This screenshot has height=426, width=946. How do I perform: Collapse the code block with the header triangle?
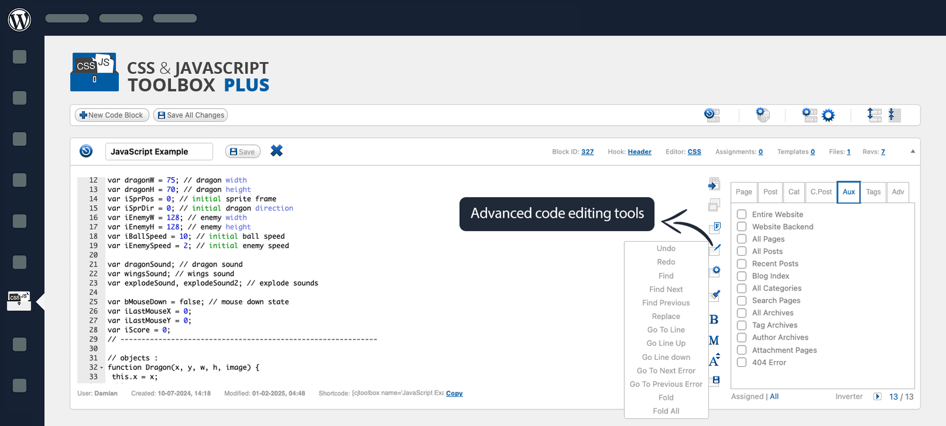[x=912, y=151]
